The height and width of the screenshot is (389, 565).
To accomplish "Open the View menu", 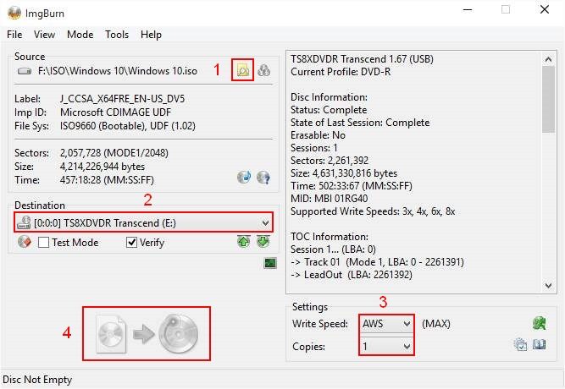I will click(x=44, y=35).
